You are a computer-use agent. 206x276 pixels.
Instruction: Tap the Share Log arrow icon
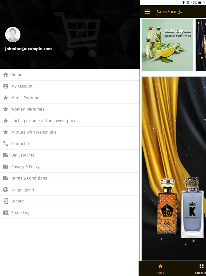[x=6, y=213]
